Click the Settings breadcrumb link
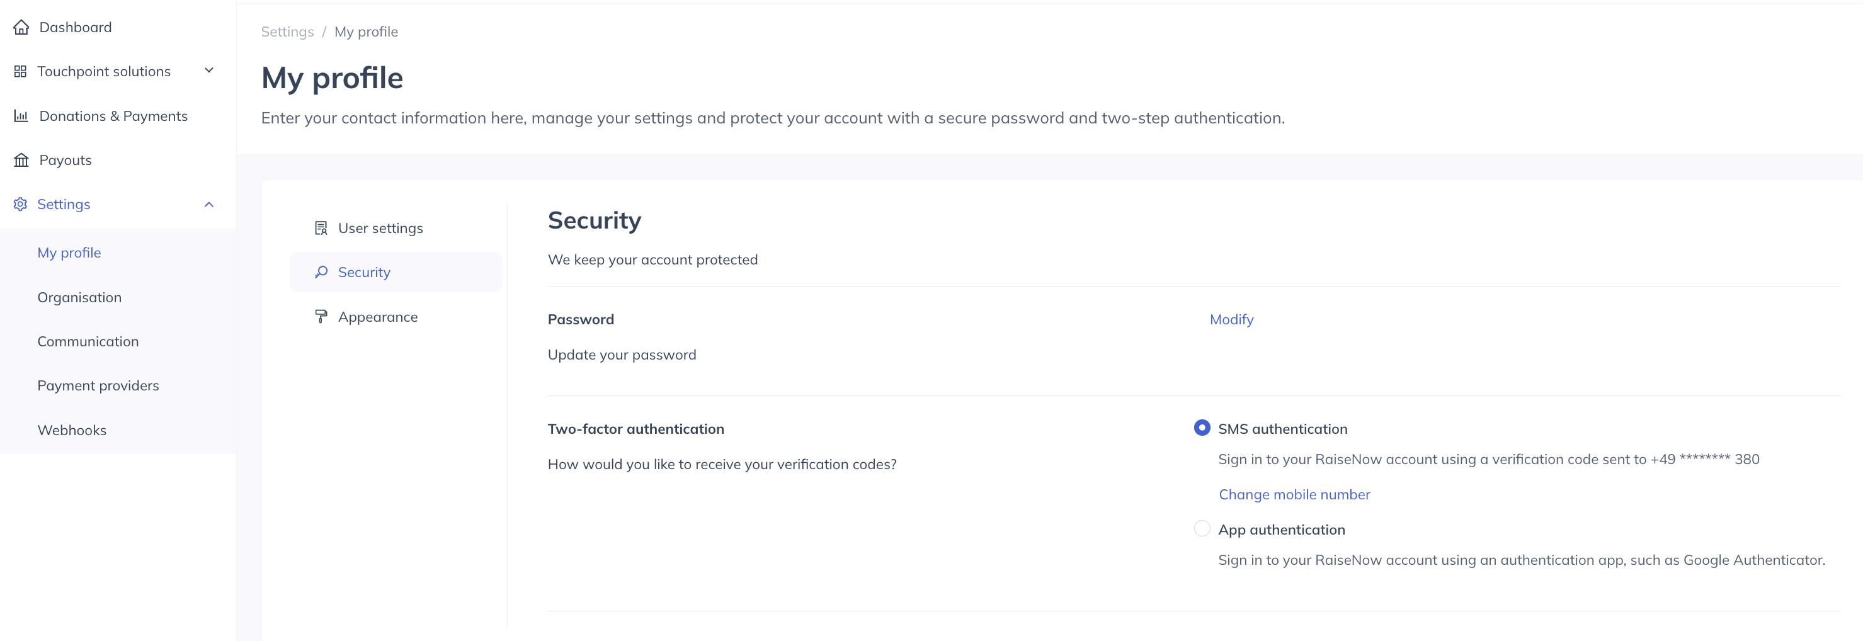 coord(287,31)
